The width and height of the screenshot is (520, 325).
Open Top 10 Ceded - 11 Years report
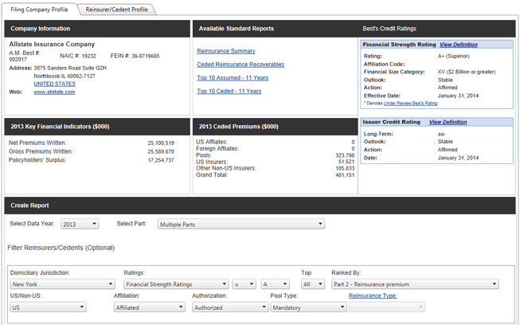click(x=229, y=91)
